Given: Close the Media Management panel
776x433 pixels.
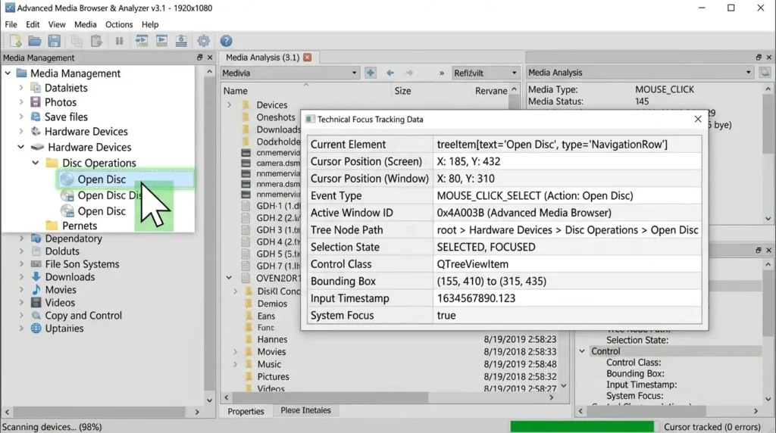Looking at the screenshot, I should pyautogui.click(x=210, y=58).
